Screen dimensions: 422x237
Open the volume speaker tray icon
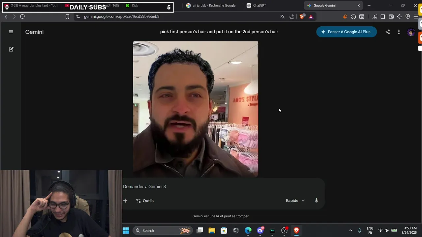point(387,230)
